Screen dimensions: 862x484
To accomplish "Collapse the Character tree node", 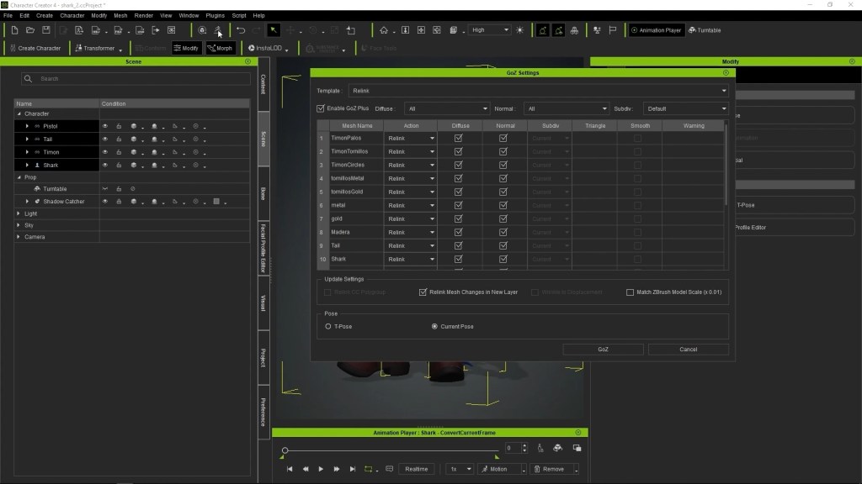I will (19, 113).
